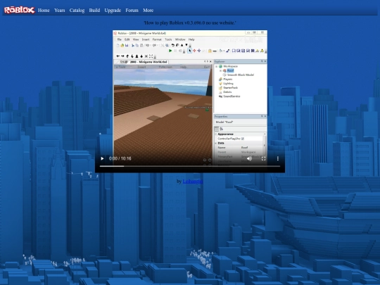Screen dimensions: 380x285
Task: Go to the Catalog page
Action: 77,10
